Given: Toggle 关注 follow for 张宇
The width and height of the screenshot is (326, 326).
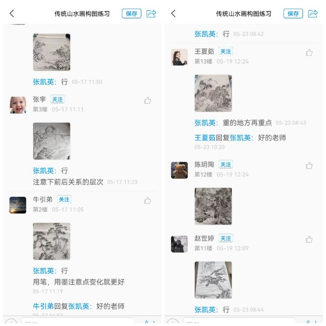Looking at the screenshot, I should tap(57, 99).
